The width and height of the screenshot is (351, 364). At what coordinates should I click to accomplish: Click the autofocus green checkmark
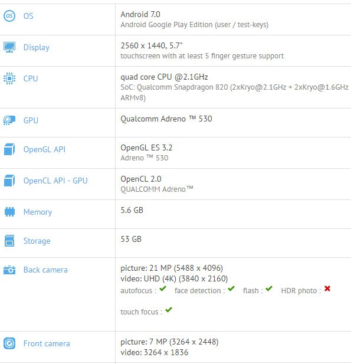163,289
